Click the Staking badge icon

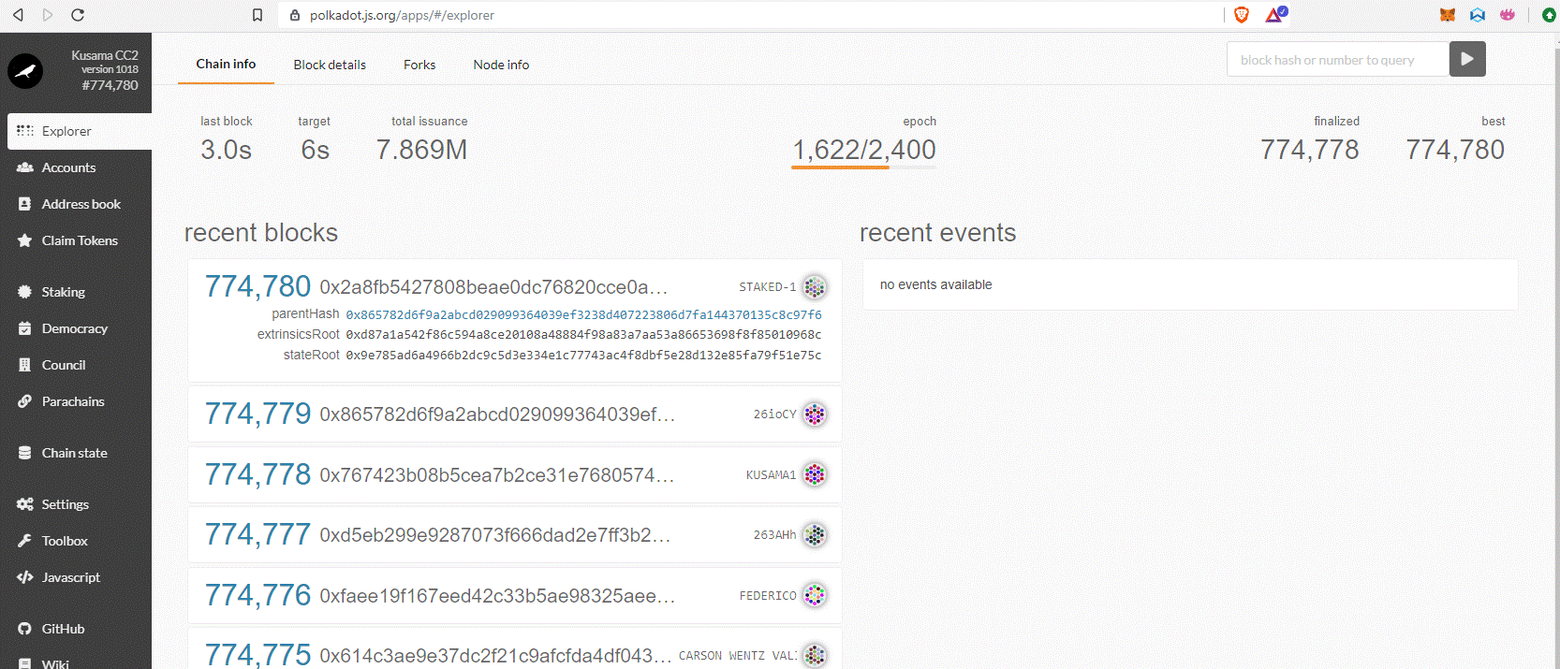pyautogui.click(x=25, y=292)
